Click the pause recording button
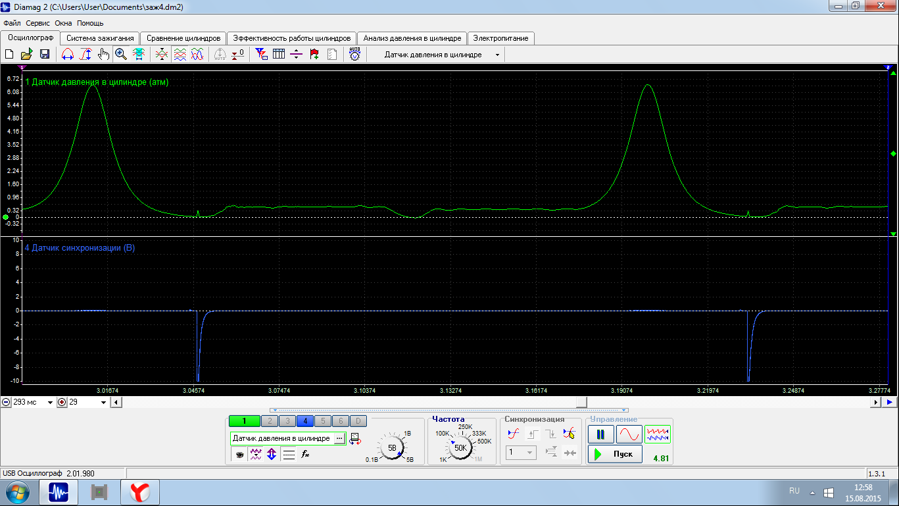 coord(601,434)
